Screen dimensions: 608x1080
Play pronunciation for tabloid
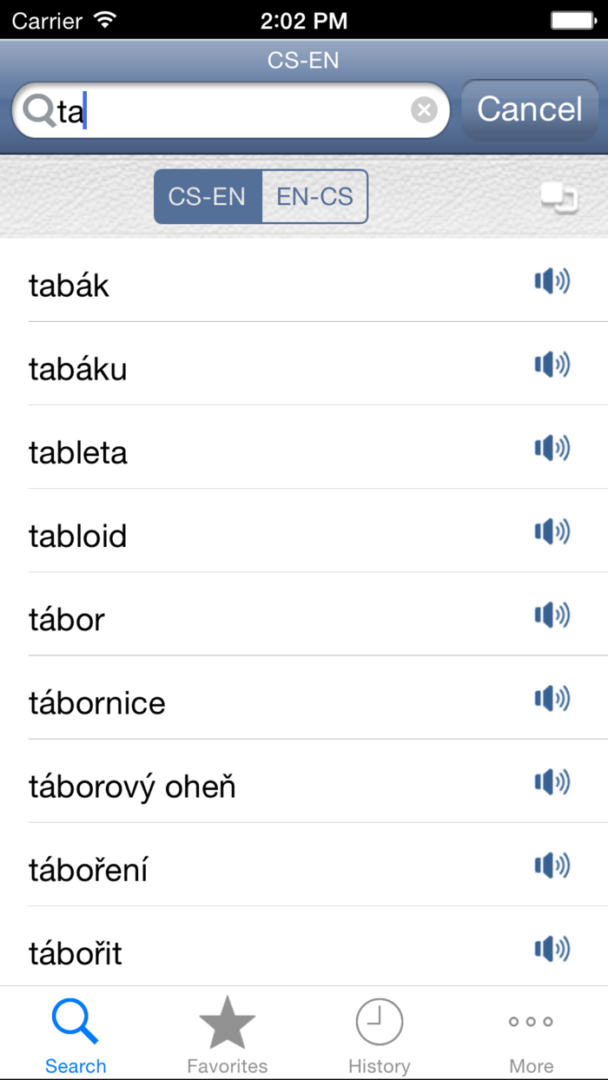(x=552, y=532)
